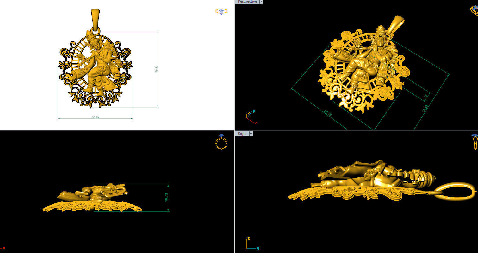Select the 38.79 width dimension in the white top-left viewport
The image size is (478, 253).
pyautogui.click(x=95, y=117)
